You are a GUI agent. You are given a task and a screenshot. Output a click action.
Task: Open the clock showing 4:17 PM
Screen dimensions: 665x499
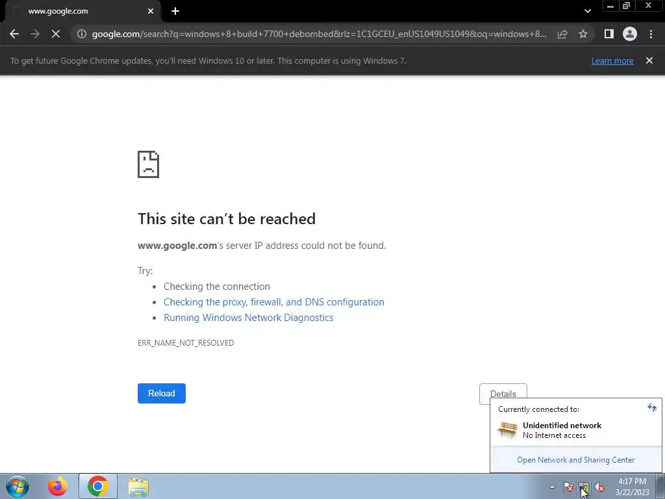[633, 487]
